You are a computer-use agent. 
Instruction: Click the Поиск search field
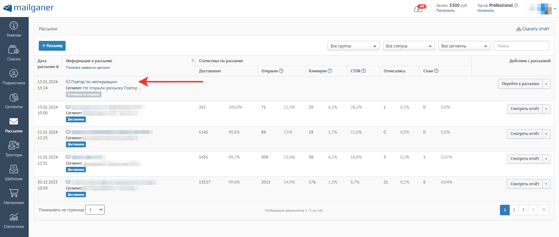521,46
